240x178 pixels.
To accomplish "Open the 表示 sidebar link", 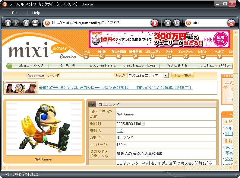I will 229,147.
